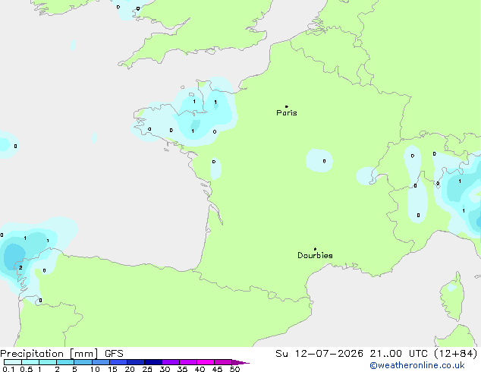Click the legend label '0.5'

click(27, 369)
